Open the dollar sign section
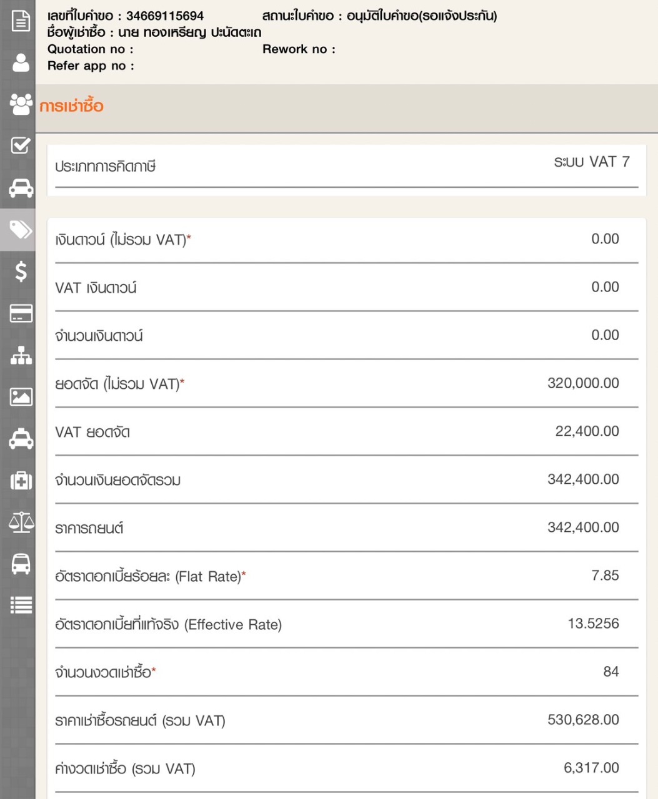 tap(21, 272)
